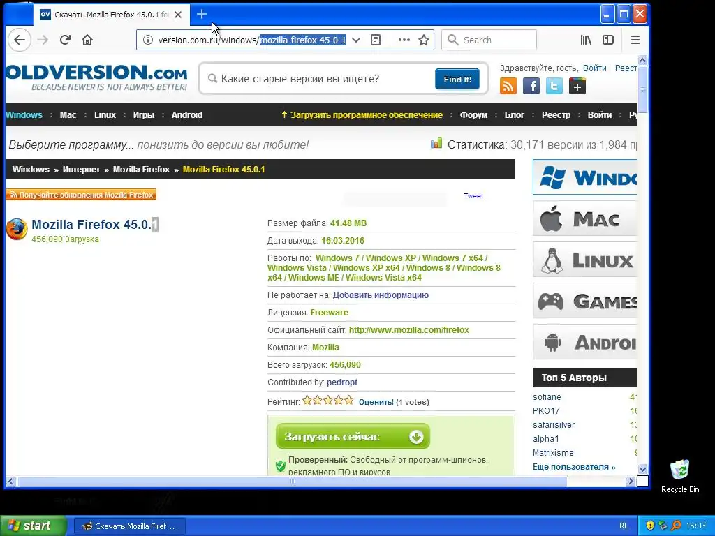The image size is (715, 536).
Task: Click the Войти link near greeting
Action: pos(595,68)
